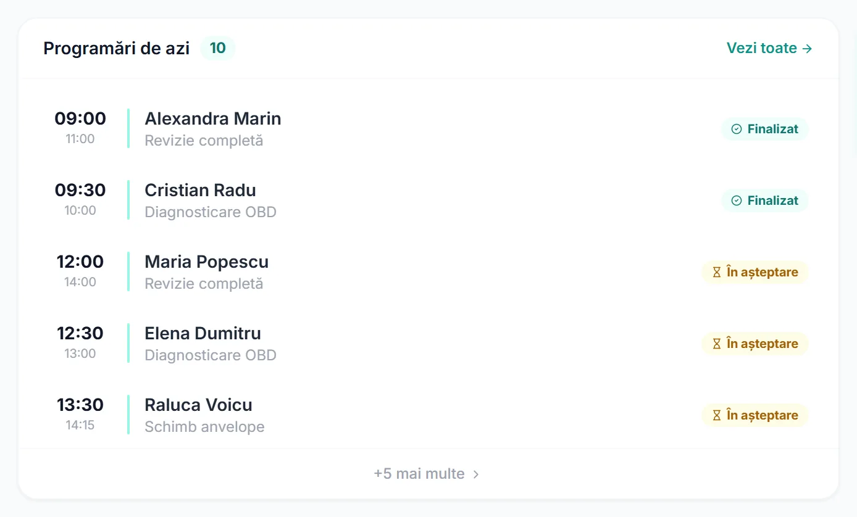The image size is (857, 517).
Task: Click the Programări de azi heading
Action: pos(117,48)
